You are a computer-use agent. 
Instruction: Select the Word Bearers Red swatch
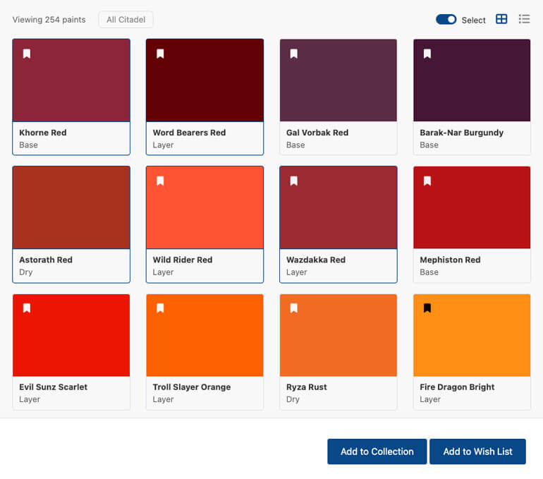[x=205, y=80]
